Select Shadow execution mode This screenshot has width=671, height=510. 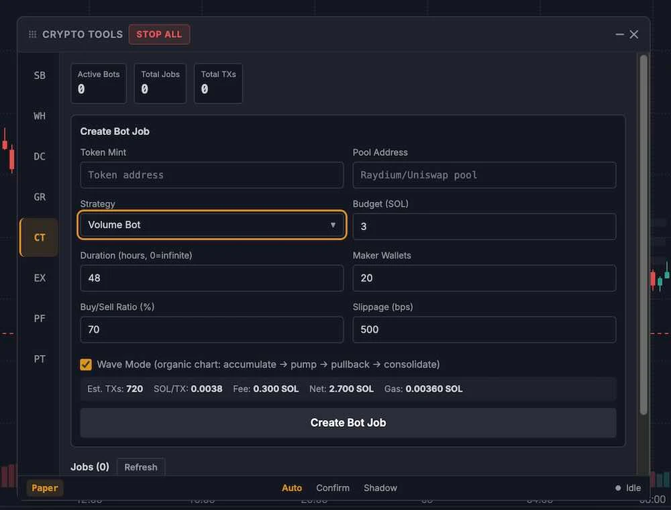[x=380, y=488]
